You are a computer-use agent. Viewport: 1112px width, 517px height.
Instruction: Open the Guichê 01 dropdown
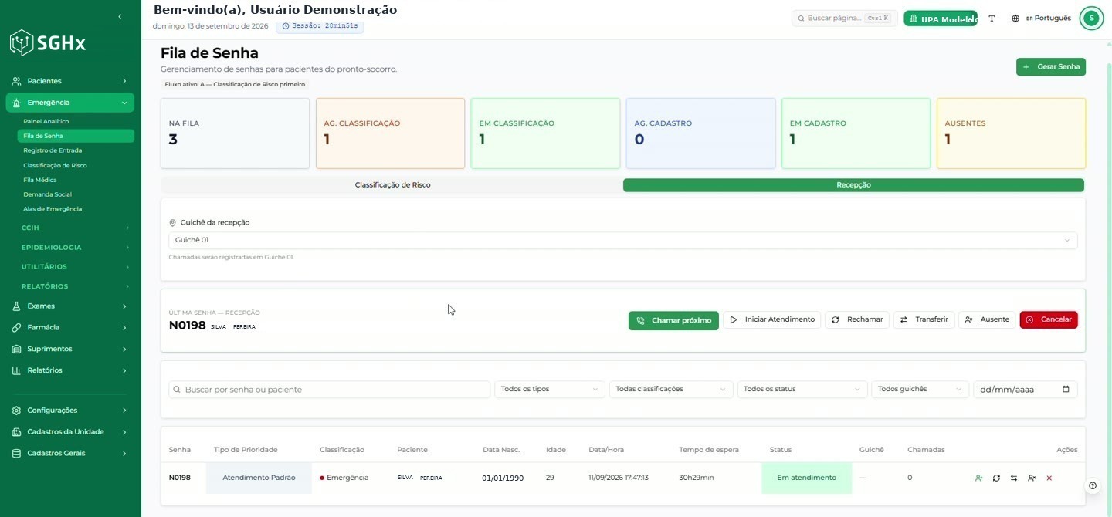(x=623, y=241)
